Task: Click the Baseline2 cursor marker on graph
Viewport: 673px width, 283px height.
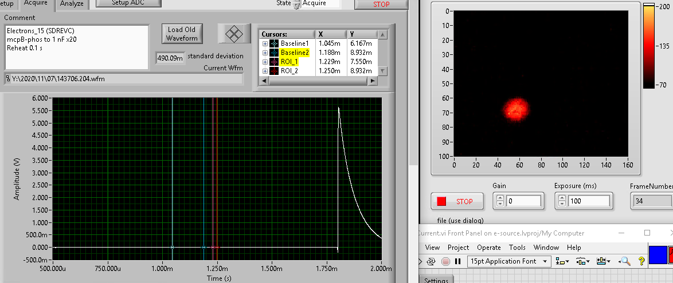Action: tap(204, 248)
